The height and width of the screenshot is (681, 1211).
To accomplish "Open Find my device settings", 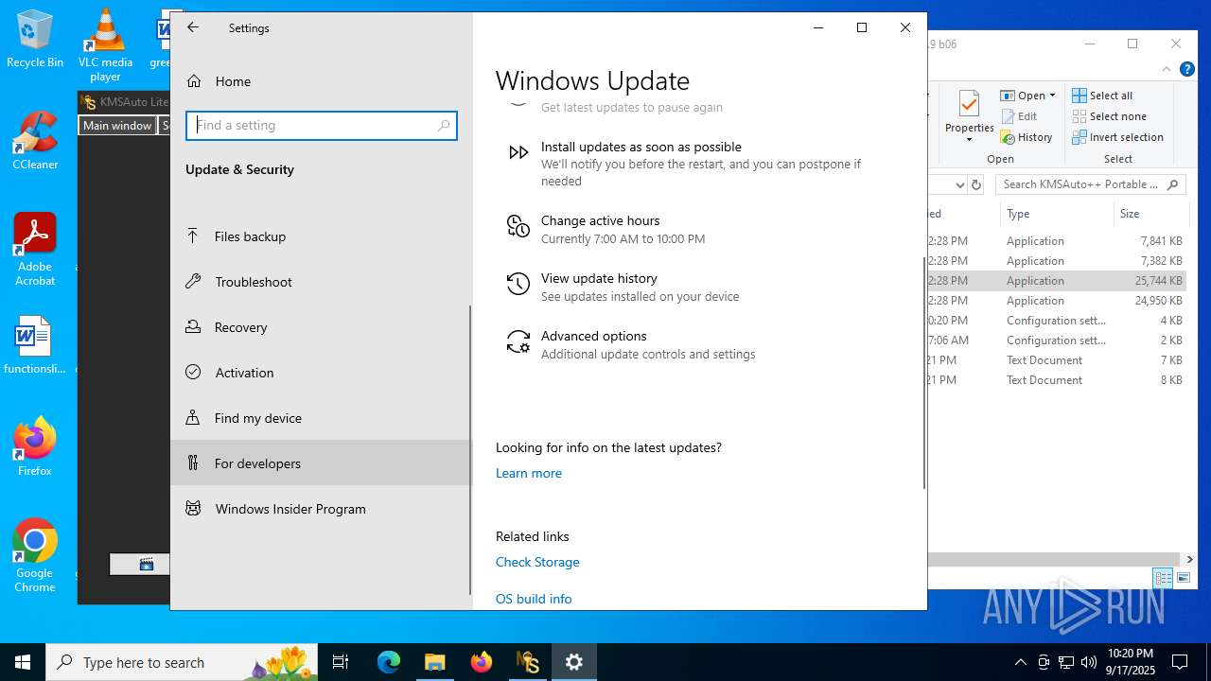I will pos(322,418).
